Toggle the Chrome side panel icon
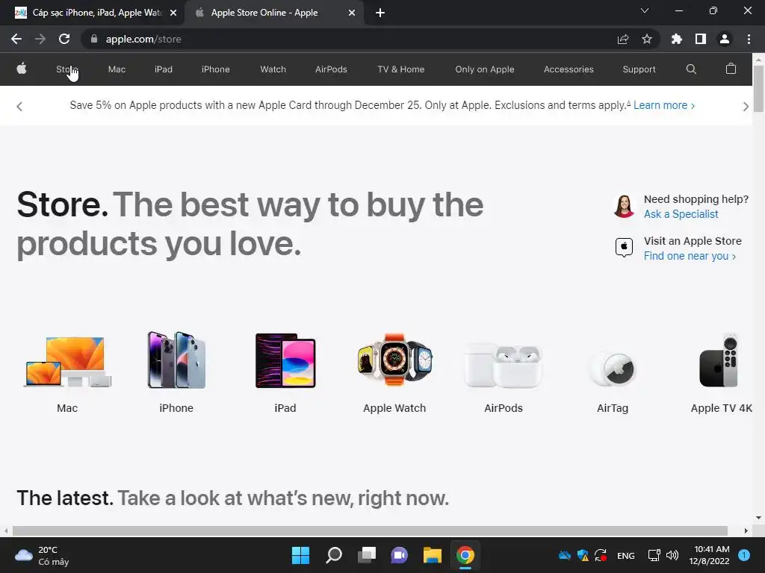765x573 pixels. (x=700, y=39)
